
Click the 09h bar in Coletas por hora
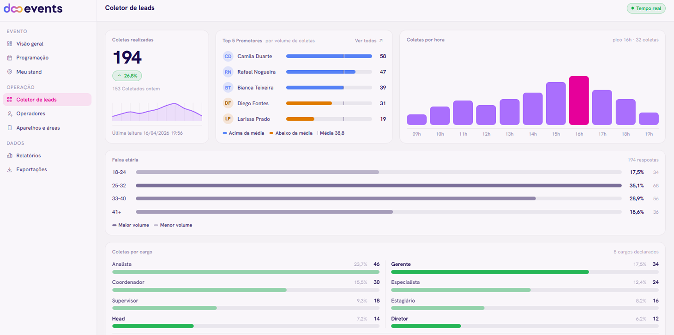(416, 120)
